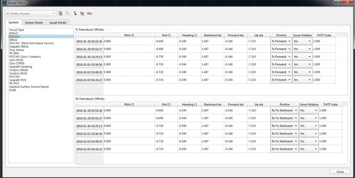Open Rx To Starboard dropdown for 2018-02-03 row
The height and width of the screenshot is (178, 355).
[x=284, y=149]
